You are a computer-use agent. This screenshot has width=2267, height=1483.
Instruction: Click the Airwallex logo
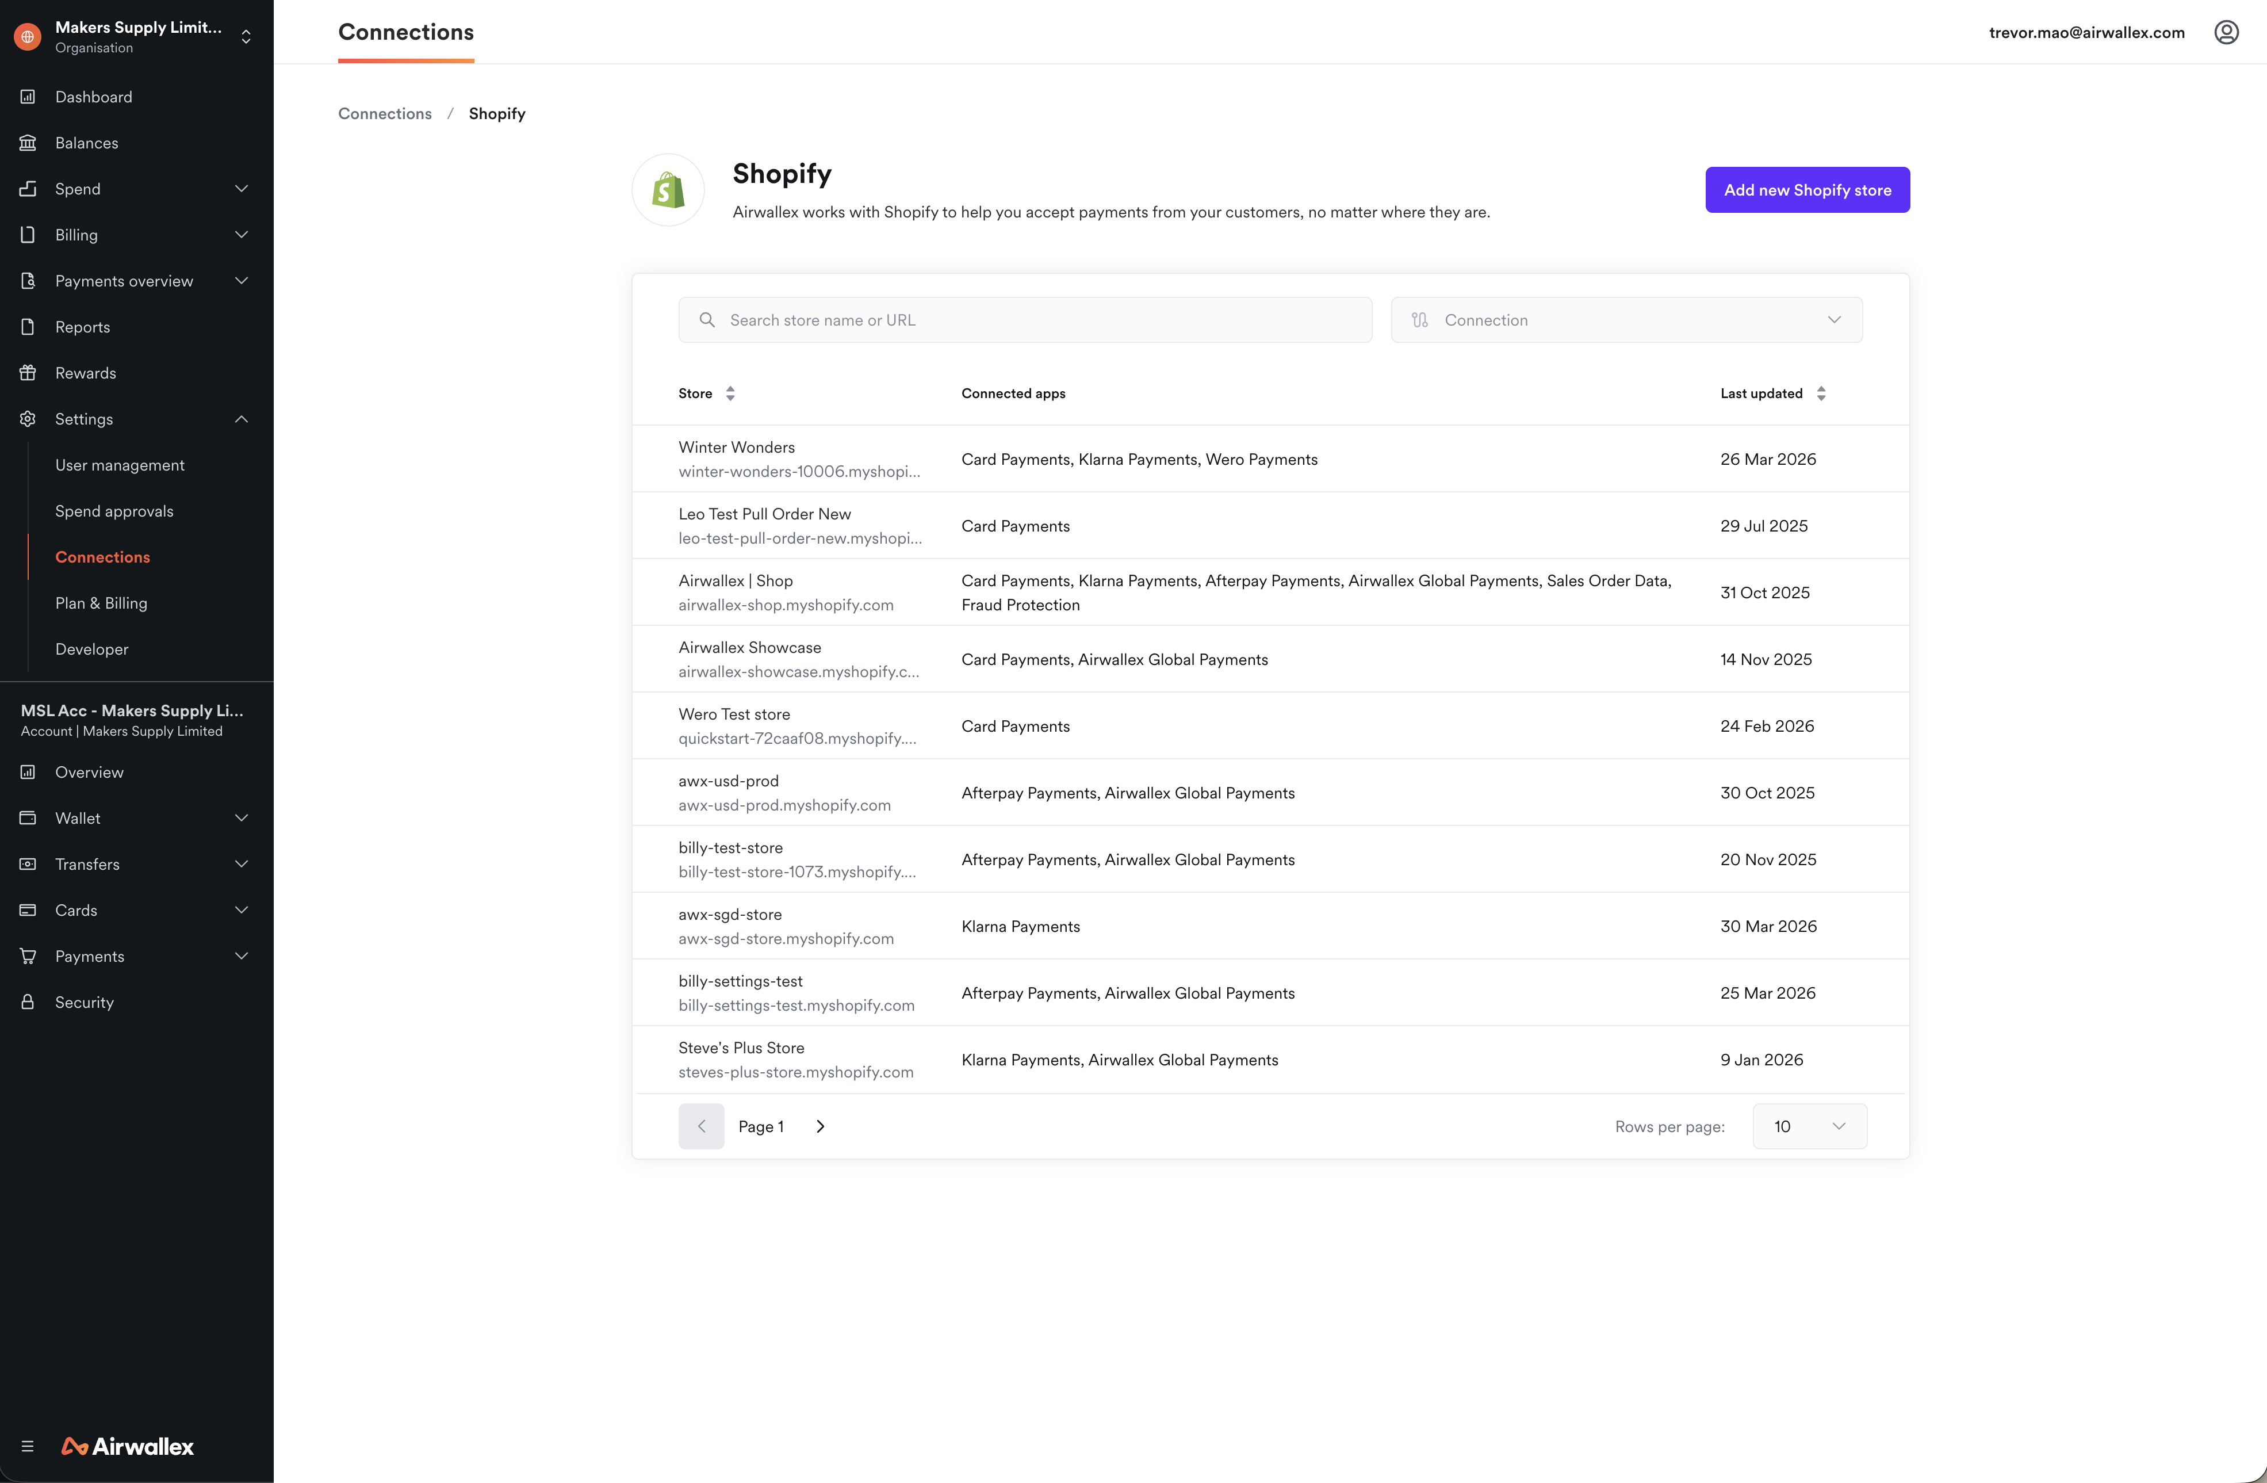[x=128, y=1446]
